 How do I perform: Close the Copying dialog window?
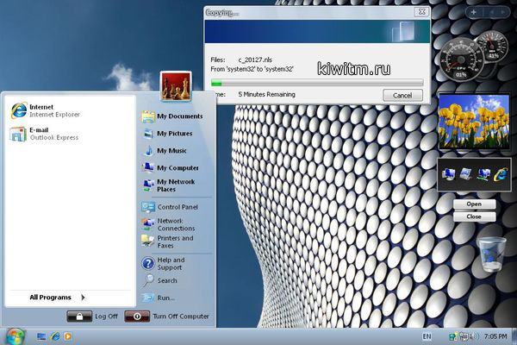click(421, 12)
